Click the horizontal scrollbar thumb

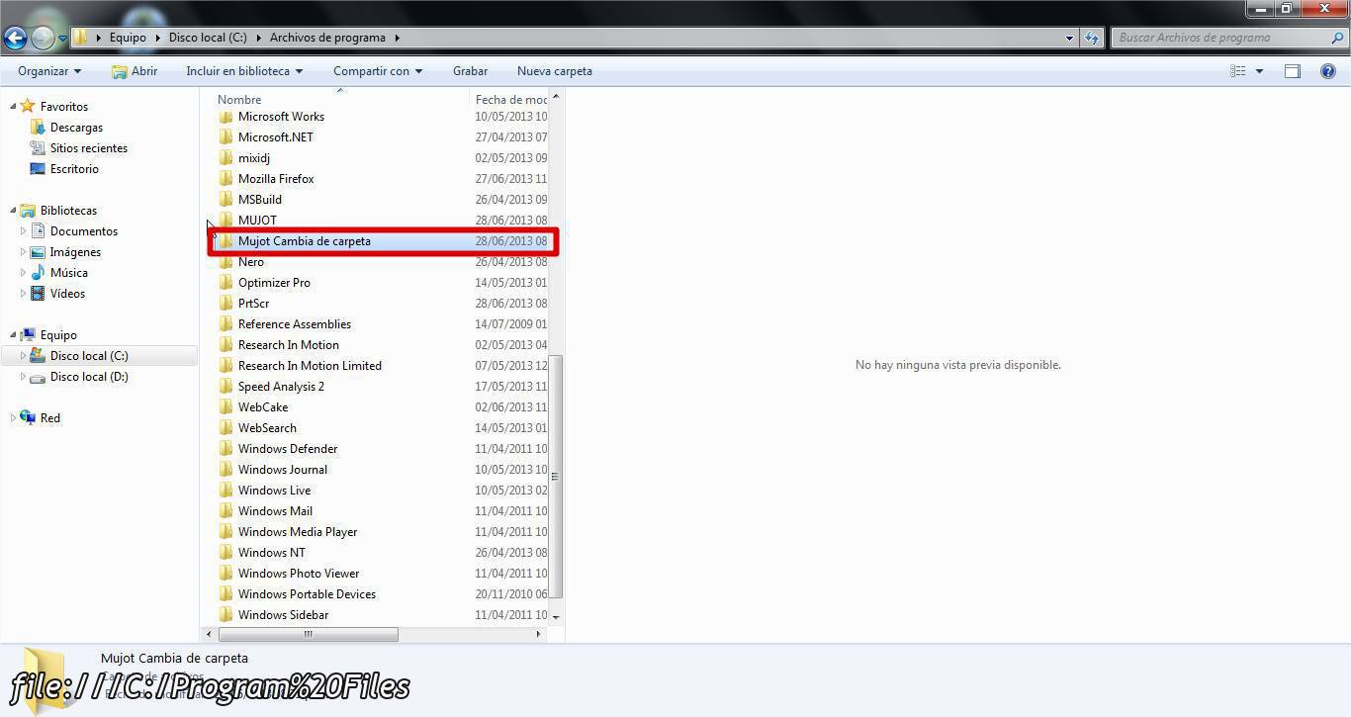pos(308,634)
